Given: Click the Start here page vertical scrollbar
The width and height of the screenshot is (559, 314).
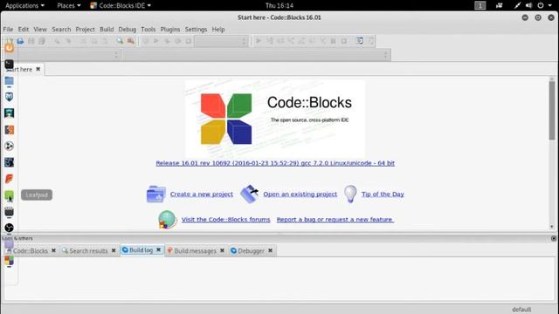Looking at the screenshot, I should click(551, 154).
